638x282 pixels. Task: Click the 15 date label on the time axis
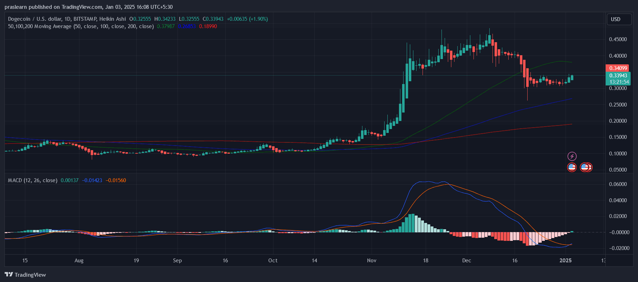click(x=25, y=261)
